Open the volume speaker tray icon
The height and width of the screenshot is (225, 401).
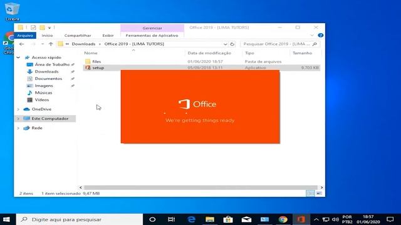point(335,219)
